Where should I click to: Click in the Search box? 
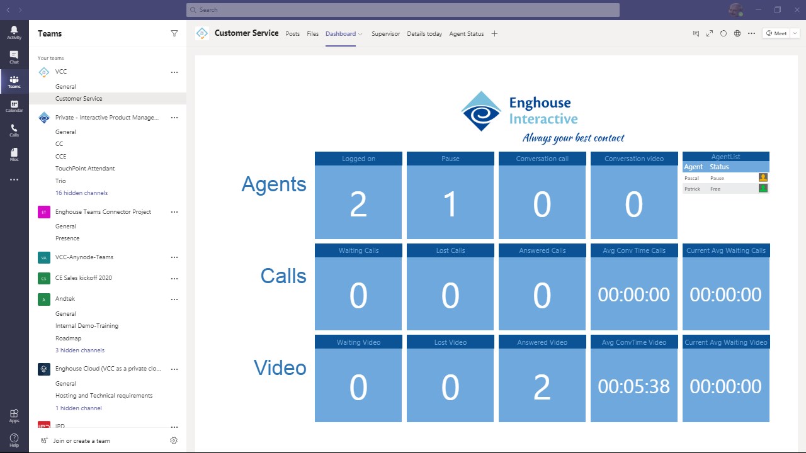click(403, 10)
